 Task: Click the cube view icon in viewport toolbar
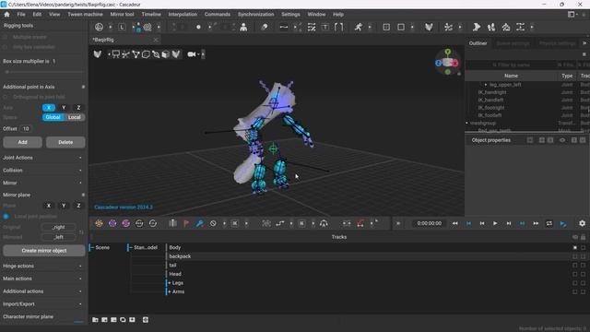tap(166, 54)
